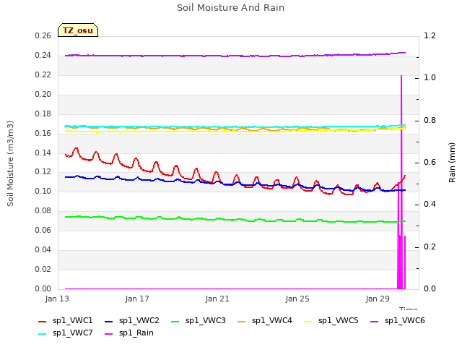This screenshot has width=462, height=347.
Task: Click the Jan 25 x-axis tick label
Action: [297, 299]
